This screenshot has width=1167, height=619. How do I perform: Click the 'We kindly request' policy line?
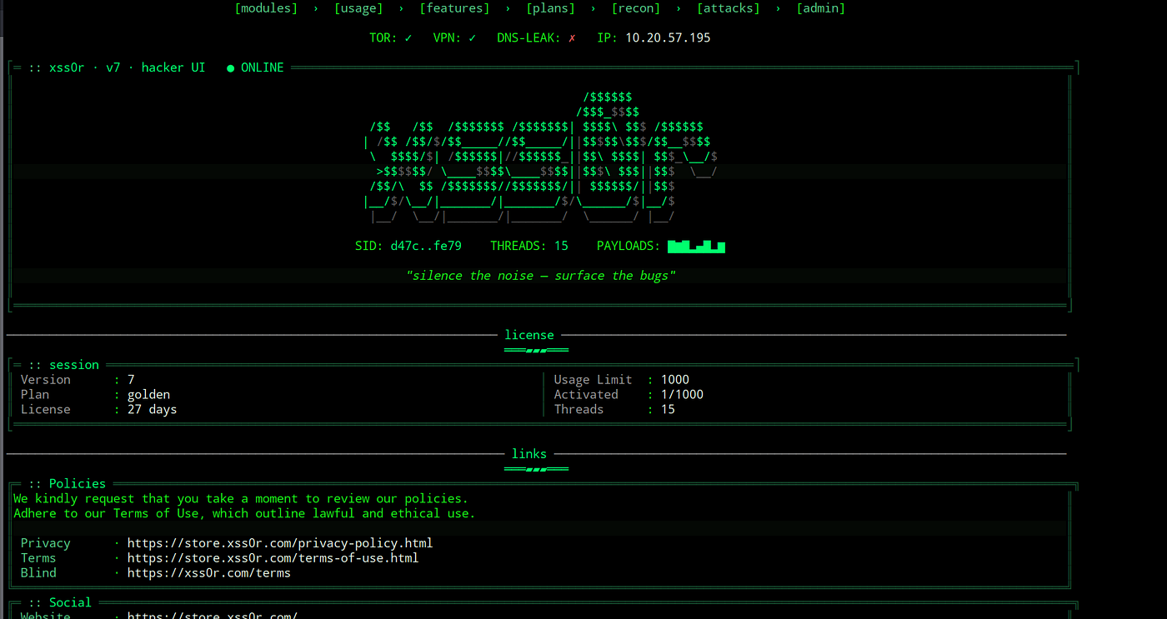click(x=241, y=499)
